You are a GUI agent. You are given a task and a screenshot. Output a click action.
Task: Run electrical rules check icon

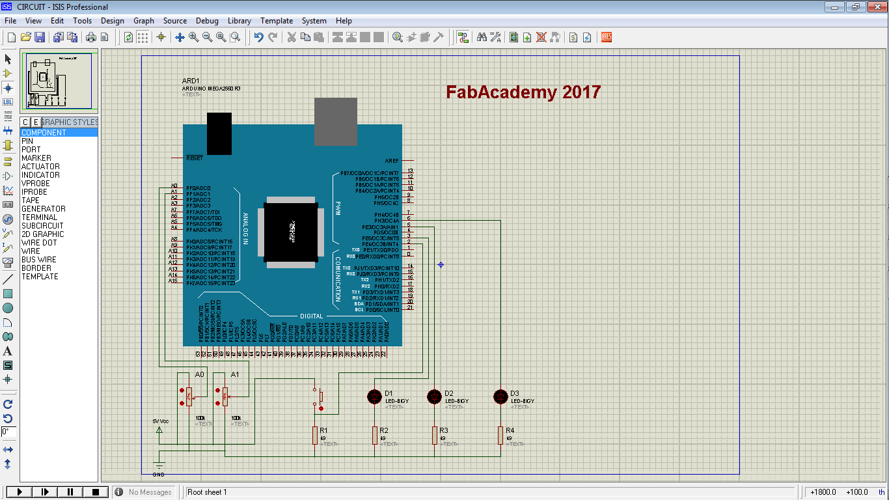click(x=587, y=37)
